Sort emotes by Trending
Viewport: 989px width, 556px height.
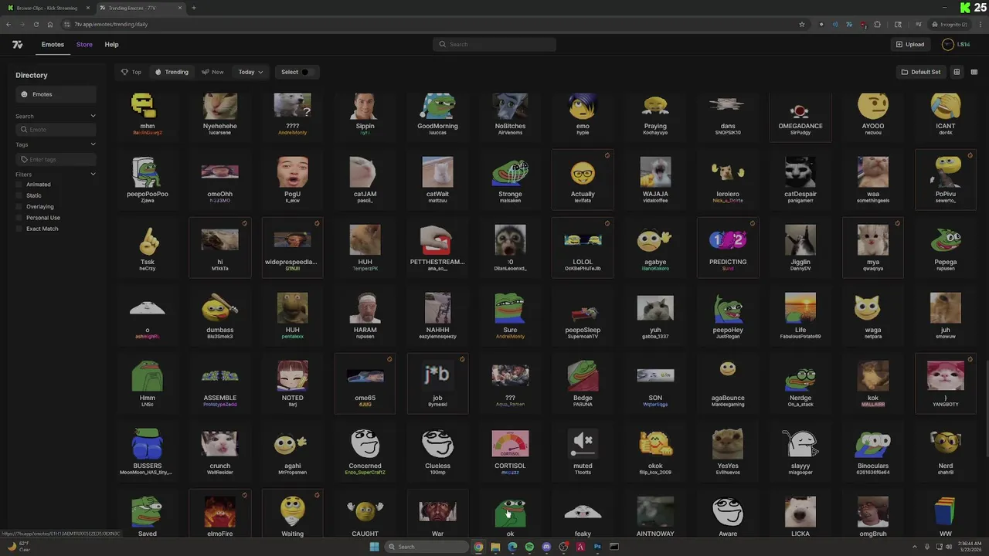(x=172, y=72)
